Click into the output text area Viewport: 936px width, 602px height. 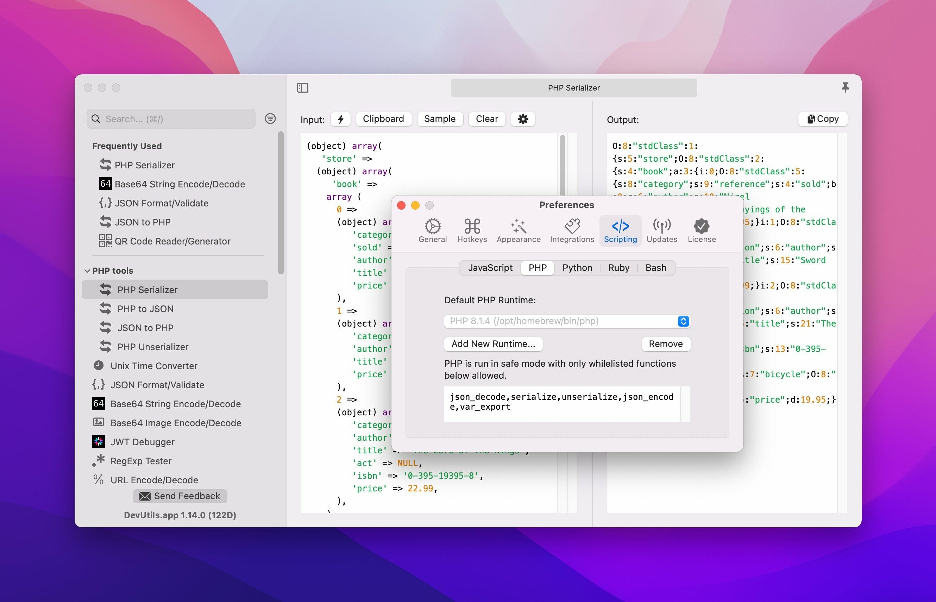coord(722,323)
